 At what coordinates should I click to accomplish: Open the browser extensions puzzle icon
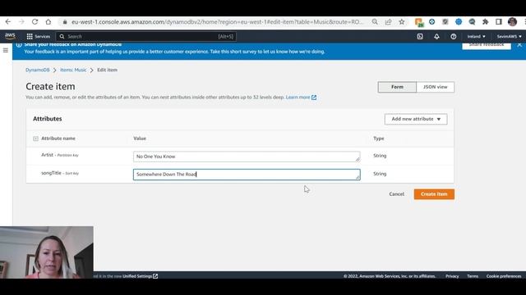[486, 22]
